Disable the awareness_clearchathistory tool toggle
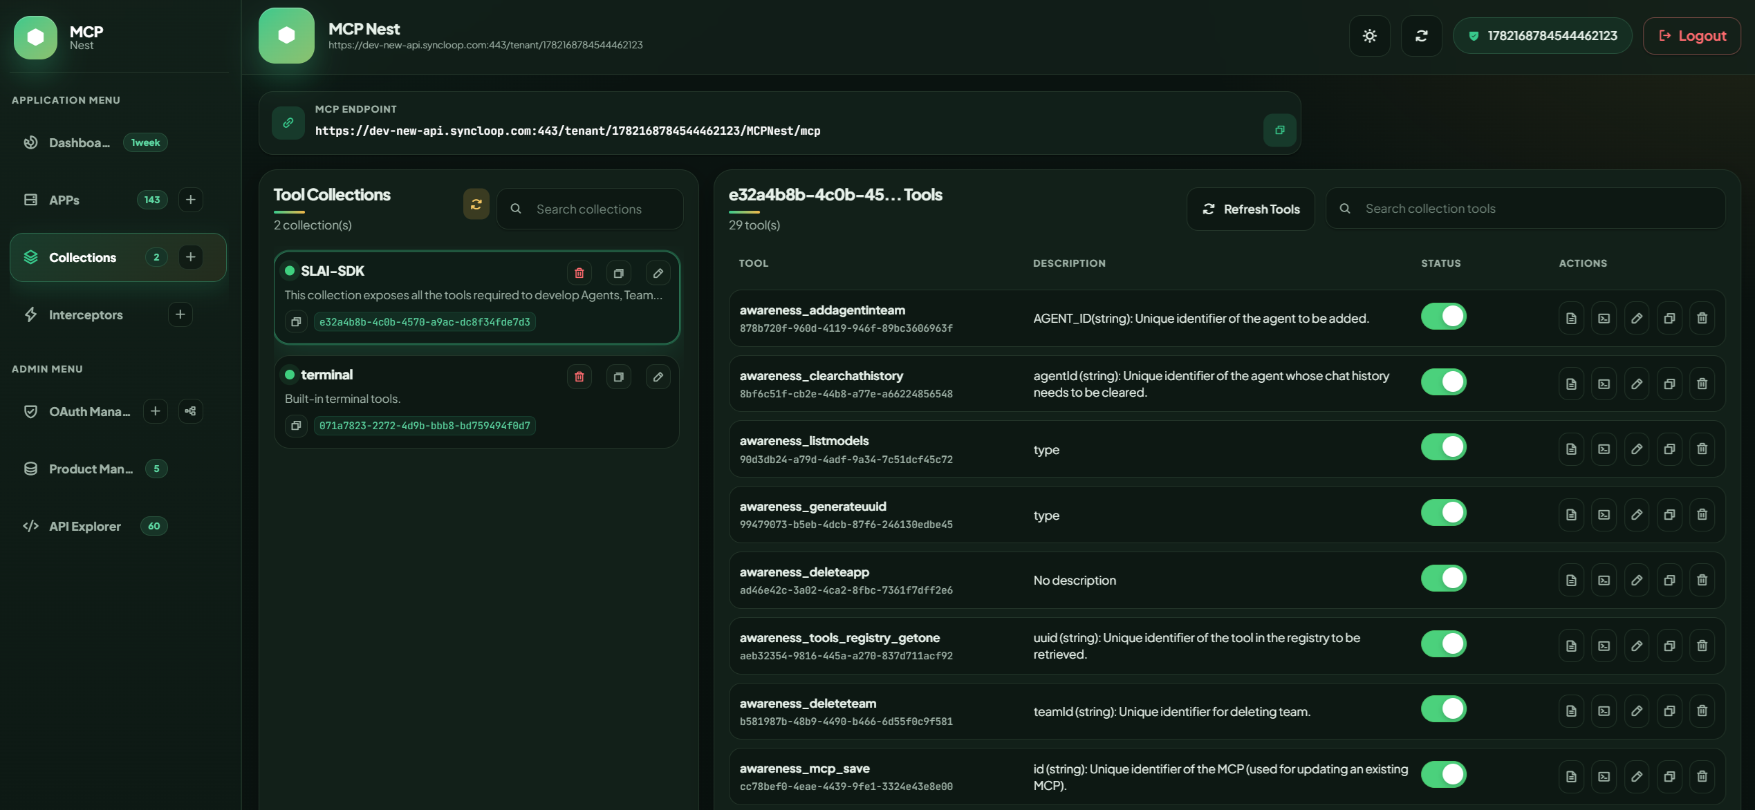1755x810 pixels. coord(1444,382)
